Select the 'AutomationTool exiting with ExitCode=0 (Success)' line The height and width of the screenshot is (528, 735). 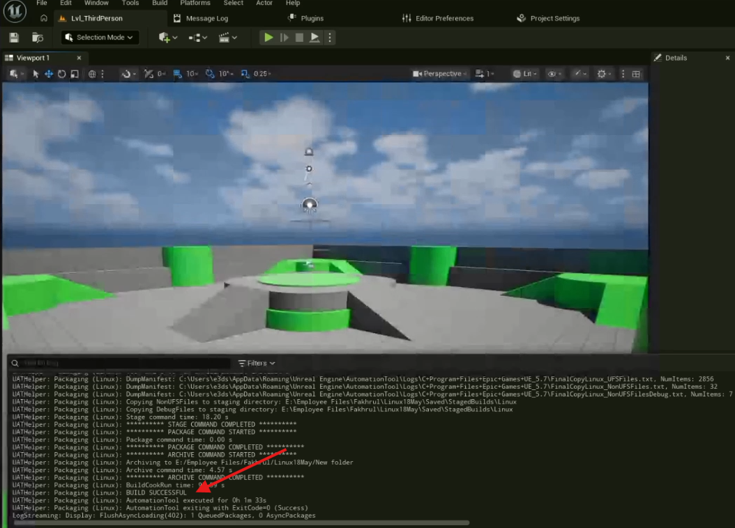tap(160, 508)
